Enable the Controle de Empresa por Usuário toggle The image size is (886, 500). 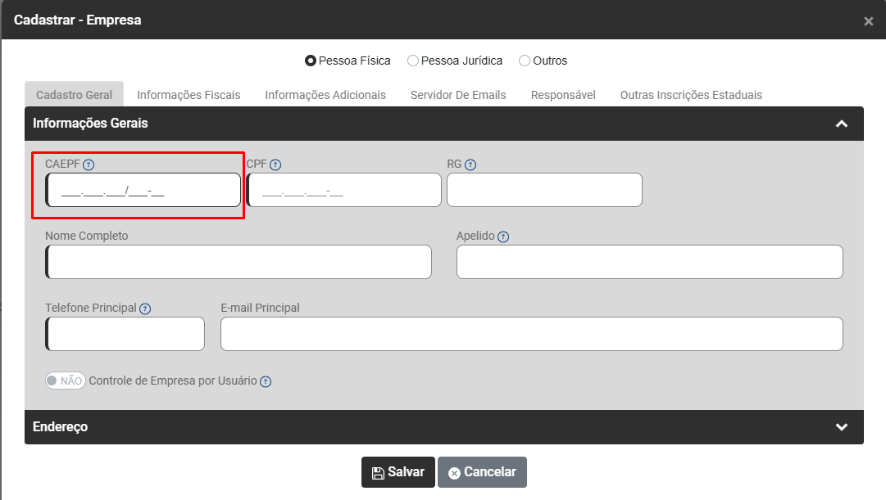(x=66, y=381)
